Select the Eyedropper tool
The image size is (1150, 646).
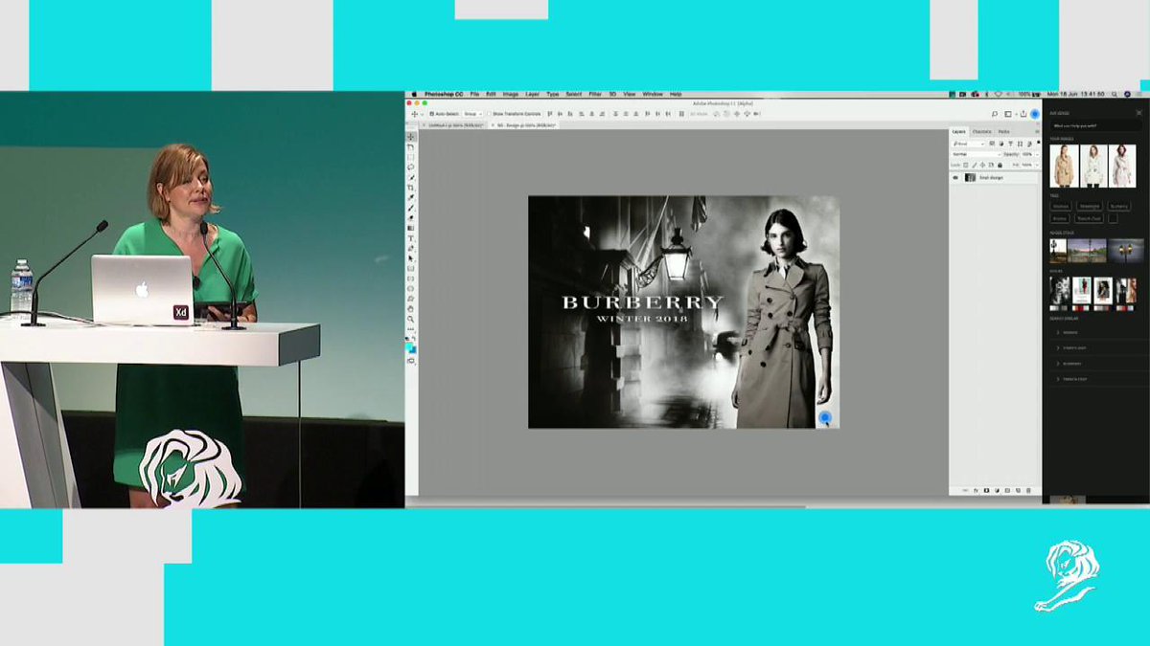(411, 197)
